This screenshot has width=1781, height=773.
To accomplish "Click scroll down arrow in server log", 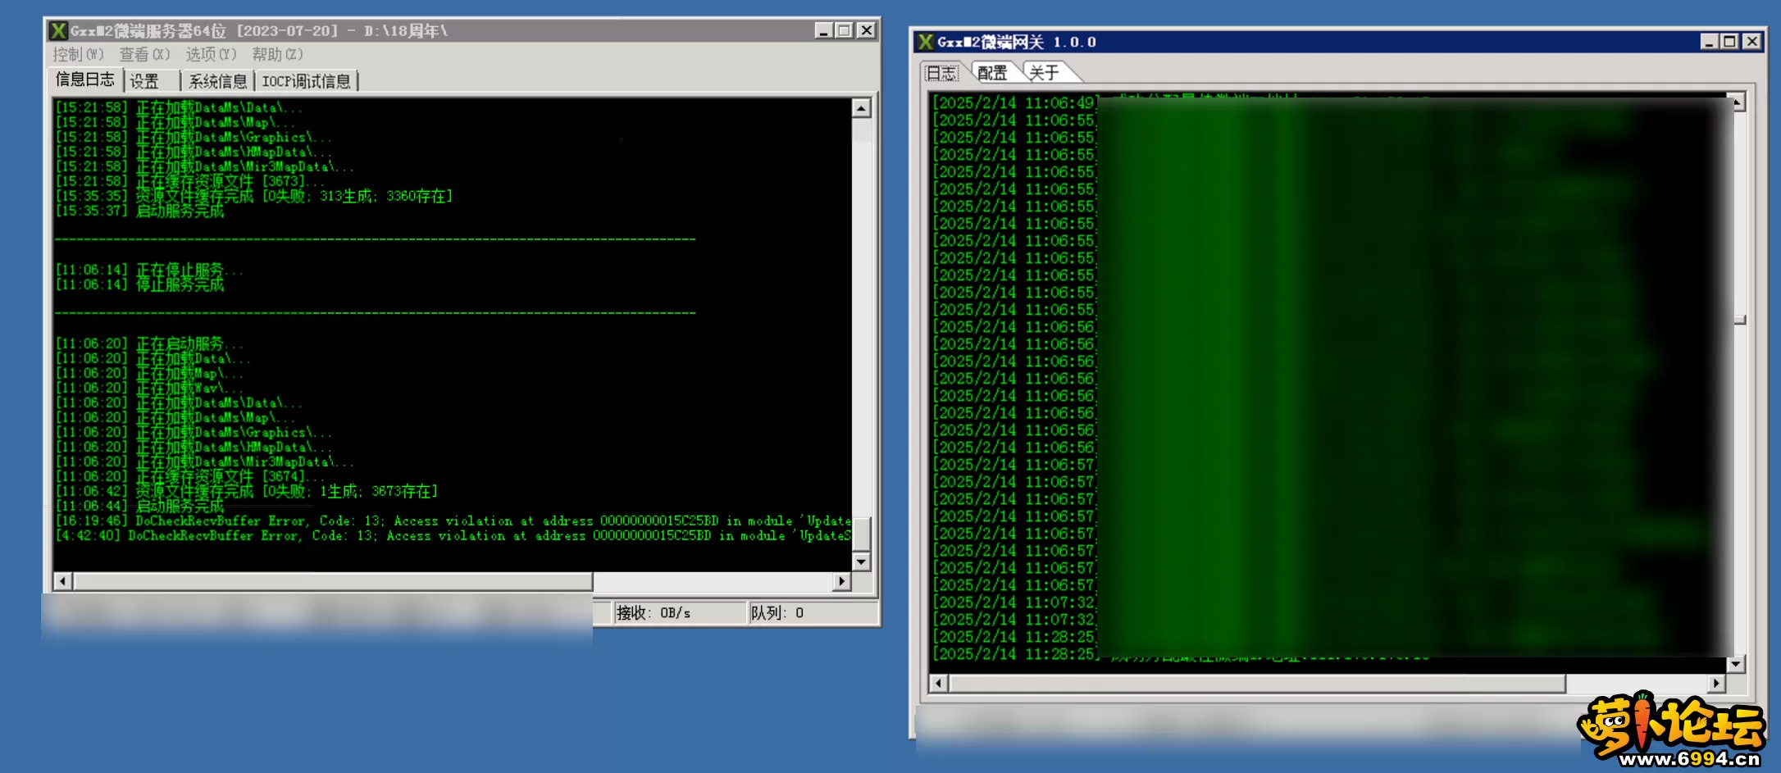I will point(861,562).
